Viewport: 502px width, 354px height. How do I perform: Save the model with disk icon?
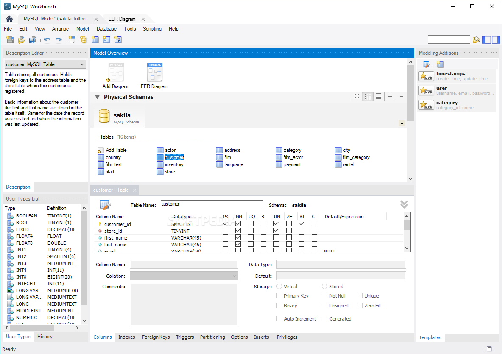tap(33, 40)
